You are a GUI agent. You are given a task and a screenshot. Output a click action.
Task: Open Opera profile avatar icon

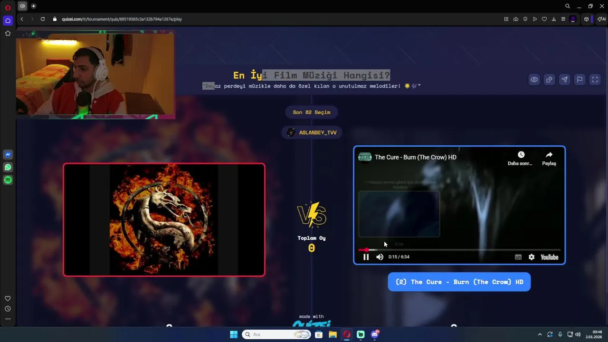[x=573, y=19]
